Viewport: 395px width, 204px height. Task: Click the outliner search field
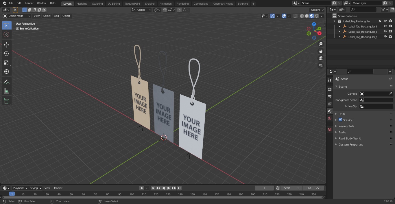tap(363, 10)
